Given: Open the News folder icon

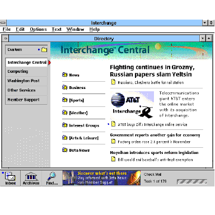Looking at the screenshot, I should [x=64, y=75].
